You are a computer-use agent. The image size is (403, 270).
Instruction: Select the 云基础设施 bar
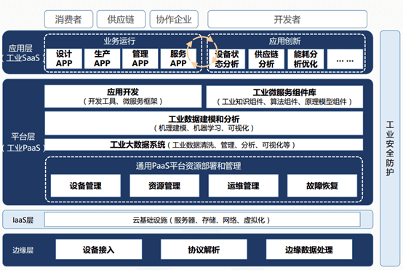click(202, 220)
